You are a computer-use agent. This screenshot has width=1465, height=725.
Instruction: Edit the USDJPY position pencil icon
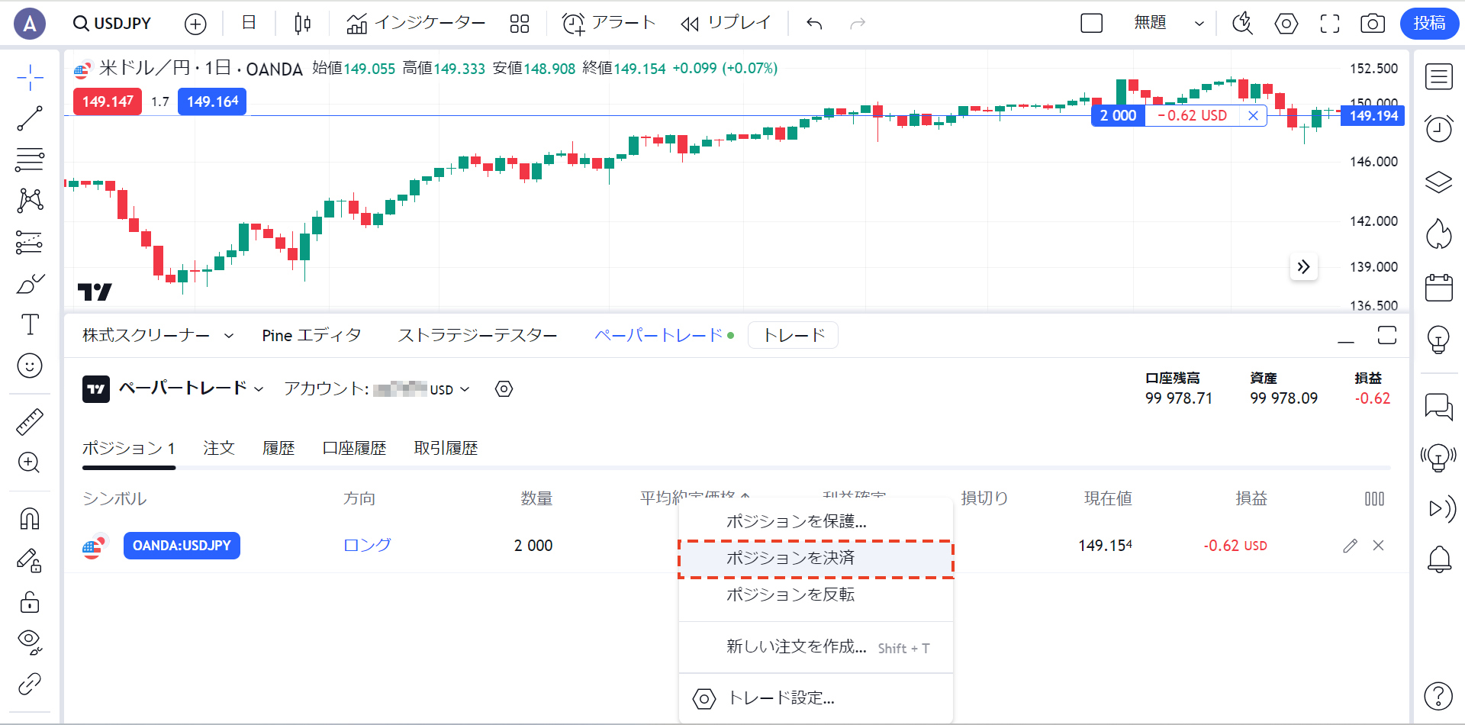(x=1350, y=546)
